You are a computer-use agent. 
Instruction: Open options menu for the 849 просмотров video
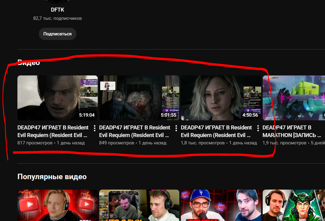tap(176, 128)
